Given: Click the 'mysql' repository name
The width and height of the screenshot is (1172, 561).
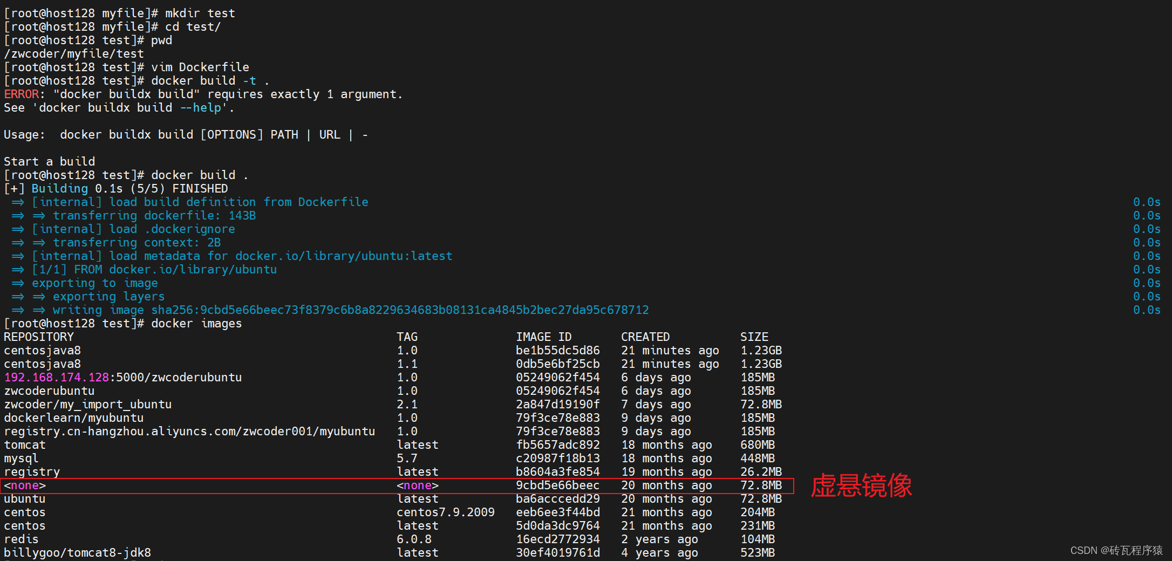Looking at the screenshot, I should (x=21, y=458).
